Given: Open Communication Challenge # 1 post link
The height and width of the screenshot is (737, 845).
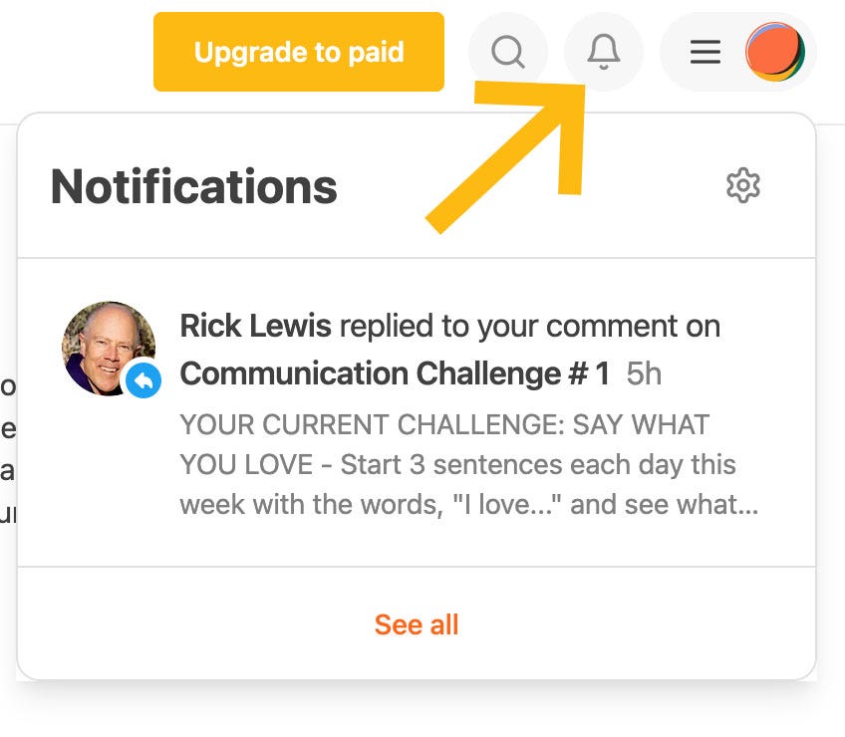Looking at the screenshot, I should pyautogui.click(x=395, y=373).
